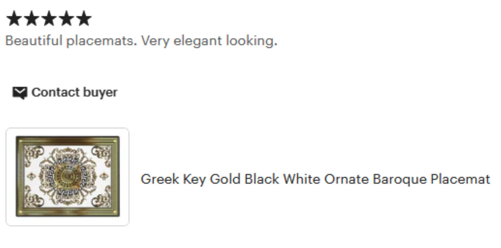This screenshot has width=501, height=248.
Task: Click the word 'Placemat' in the listing title
Action: click(460, 179)
